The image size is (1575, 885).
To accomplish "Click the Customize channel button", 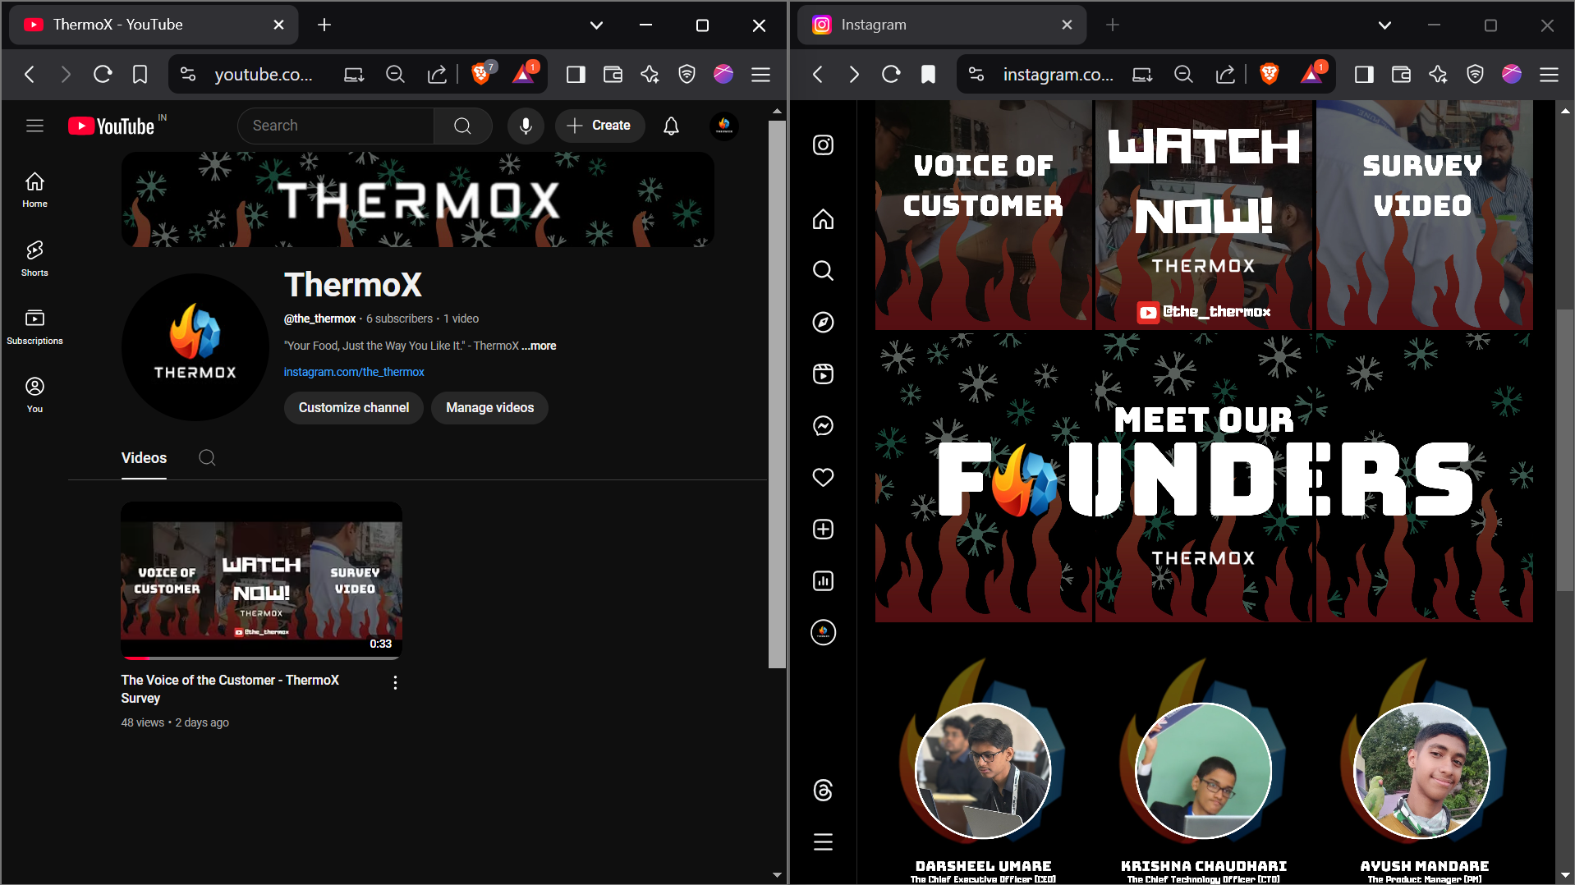I will point(353,408).
